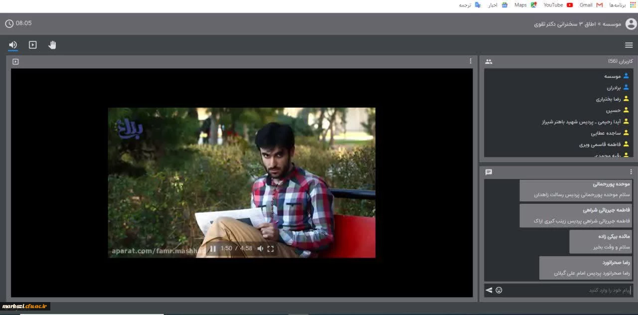Open the emoji picker in chat
Screen dimensions: 638x315
(x=499, y=290)
